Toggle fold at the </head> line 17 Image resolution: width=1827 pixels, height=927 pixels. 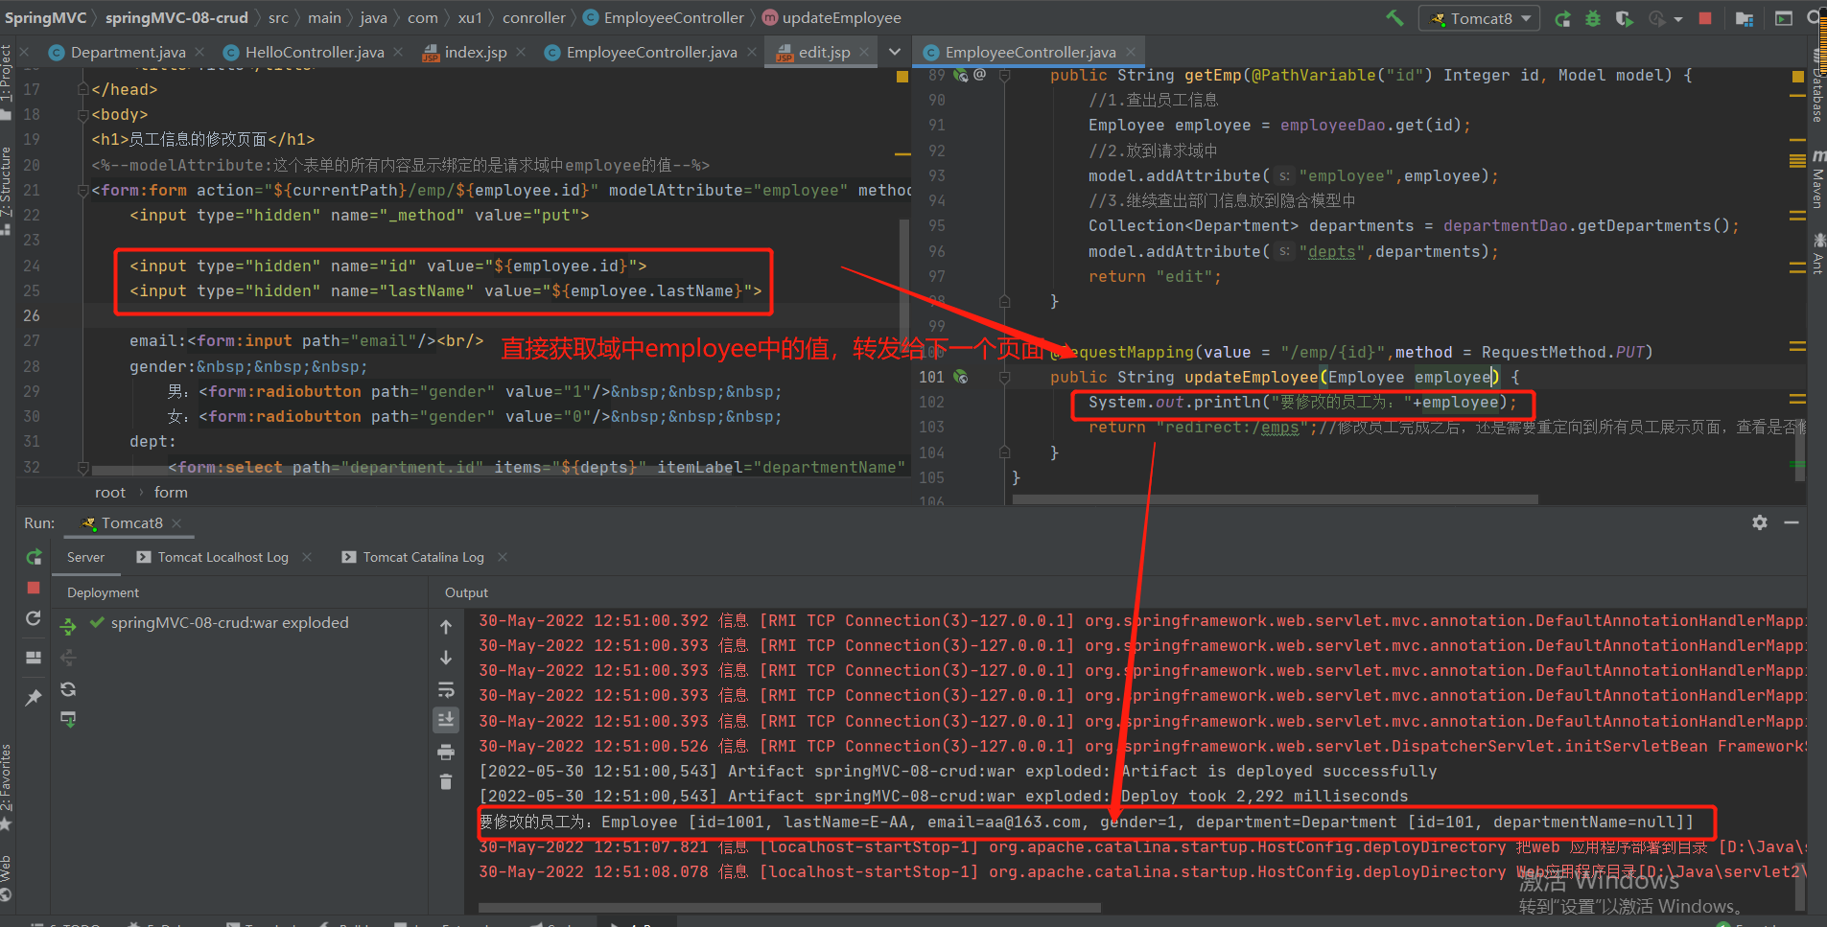click(83, 89)
